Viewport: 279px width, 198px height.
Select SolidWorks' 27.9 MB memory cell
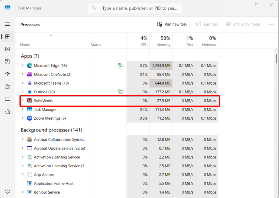pyautogui.click(x=161, y=101)
